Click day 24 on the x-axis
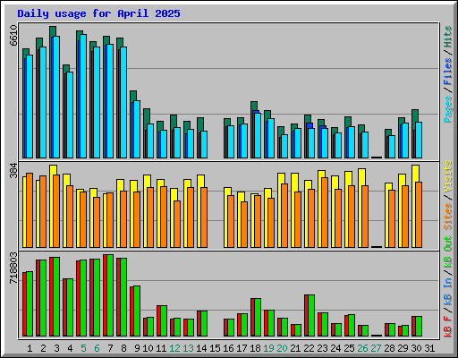The height and width of the screenshot is (358, 458). tap(335, 348)
